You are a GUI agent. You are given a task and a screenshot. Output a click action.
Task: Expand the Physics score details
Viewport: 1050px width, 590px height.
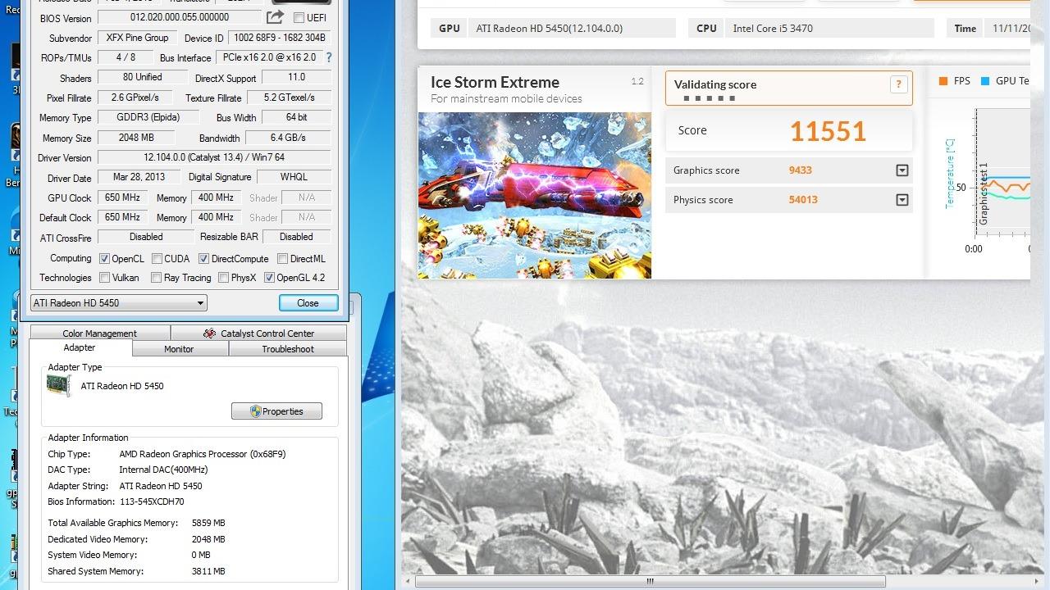[x=902, y=200]
